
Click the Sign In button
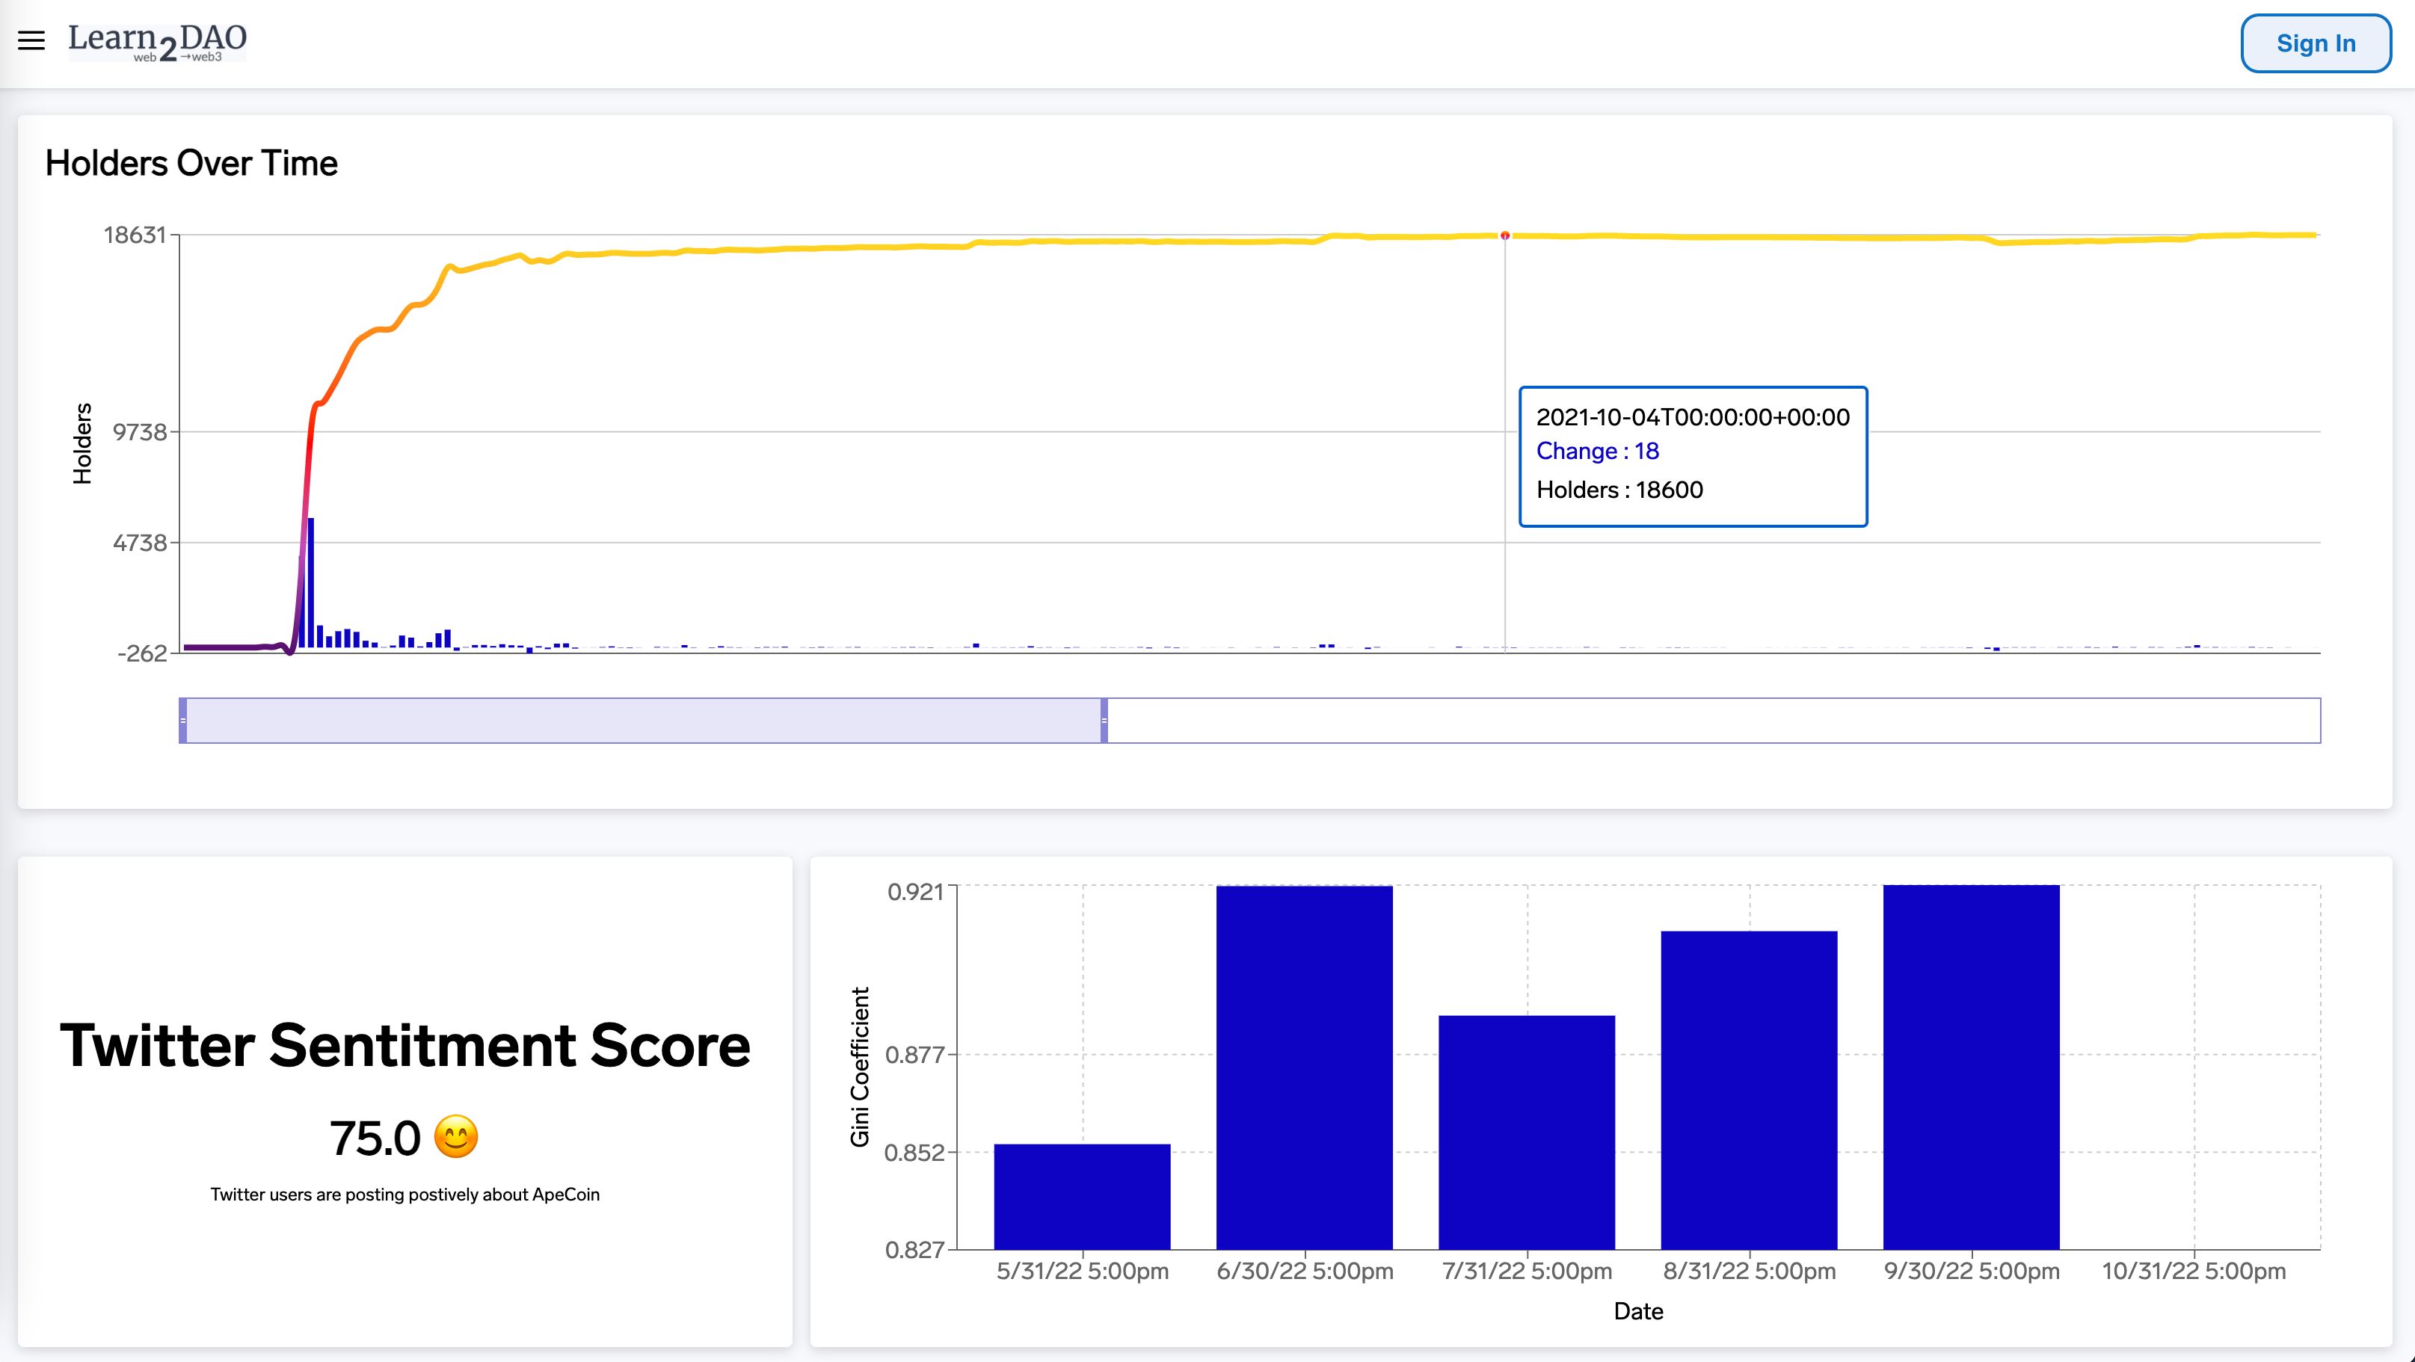click(x=2316, y=43)
